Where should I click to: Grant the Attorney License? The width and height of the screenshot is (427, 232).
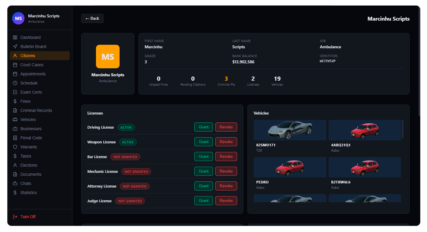point(203,186)
